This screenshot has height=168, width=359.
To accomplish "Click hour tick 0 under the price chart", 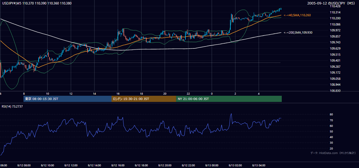I will coord(212,94).
